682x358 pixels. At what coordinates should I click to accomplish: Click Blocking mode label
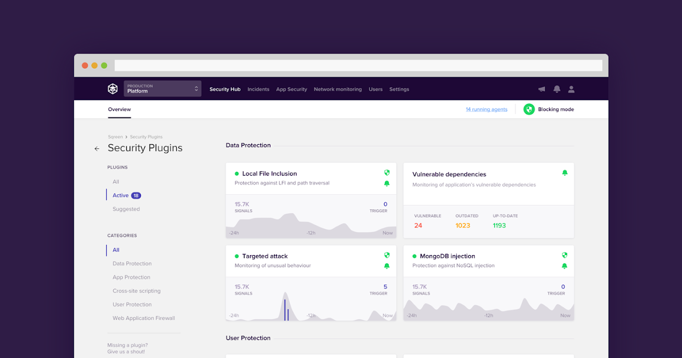[x=556, y=109]
